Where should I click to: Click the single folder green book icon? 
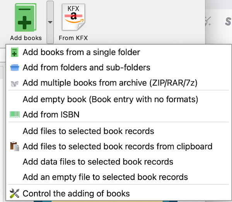(15, 52)
